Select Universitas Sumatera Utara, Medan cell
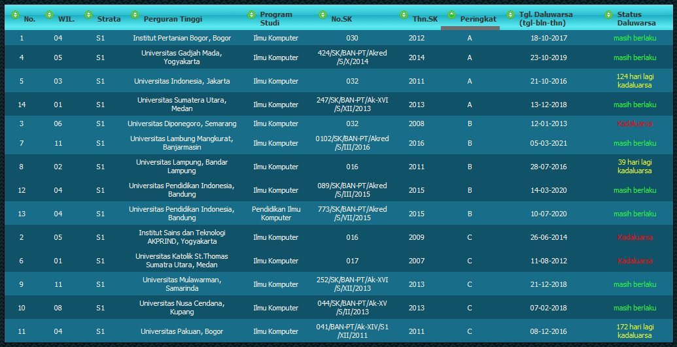This screenshot has height=347, width=677. point(182,105)
